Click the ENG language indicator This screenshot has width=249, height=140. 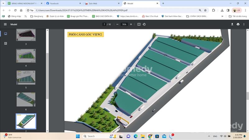pyautogui.click(x=215, y=136)
